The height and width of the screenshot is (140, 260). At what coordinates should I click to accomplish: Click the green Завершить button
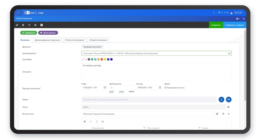[x=28, y=33]
